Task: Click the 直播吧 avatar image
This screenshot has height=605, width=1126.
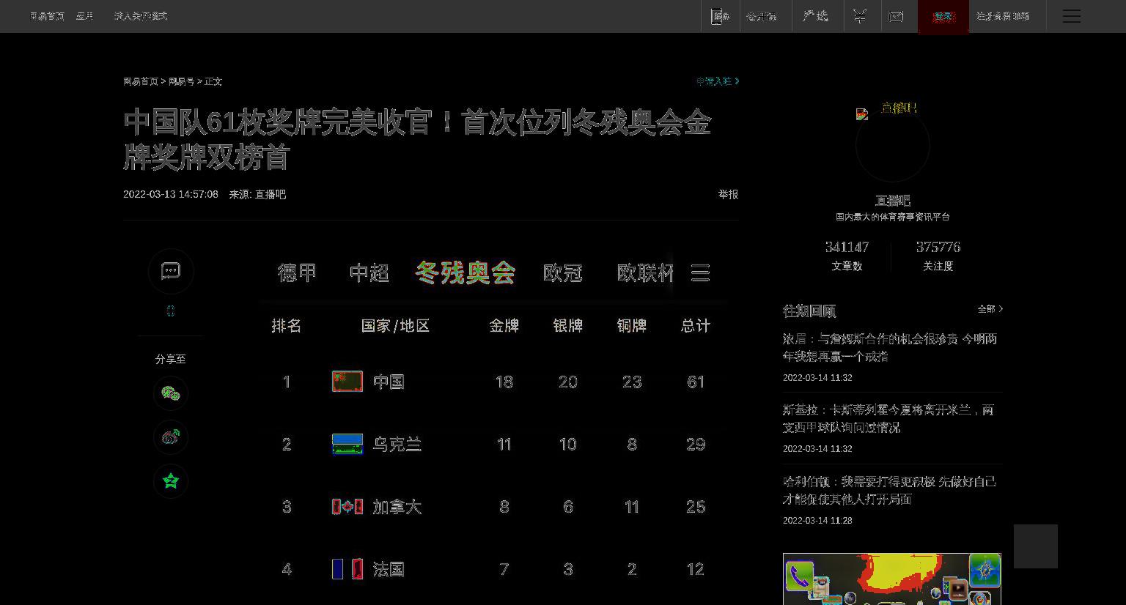Action: click(x=892, y=145)
